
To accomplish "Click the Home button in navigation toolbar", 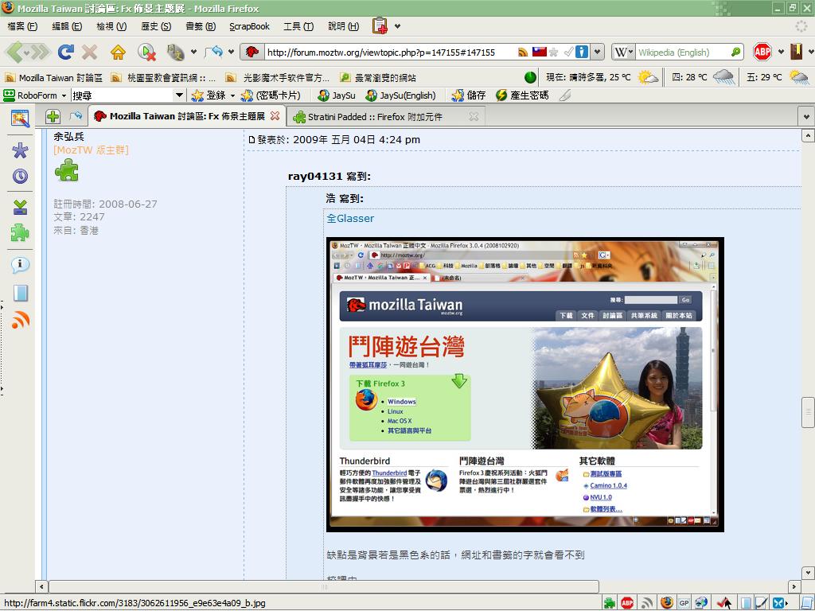I will [x=118, y=53].
